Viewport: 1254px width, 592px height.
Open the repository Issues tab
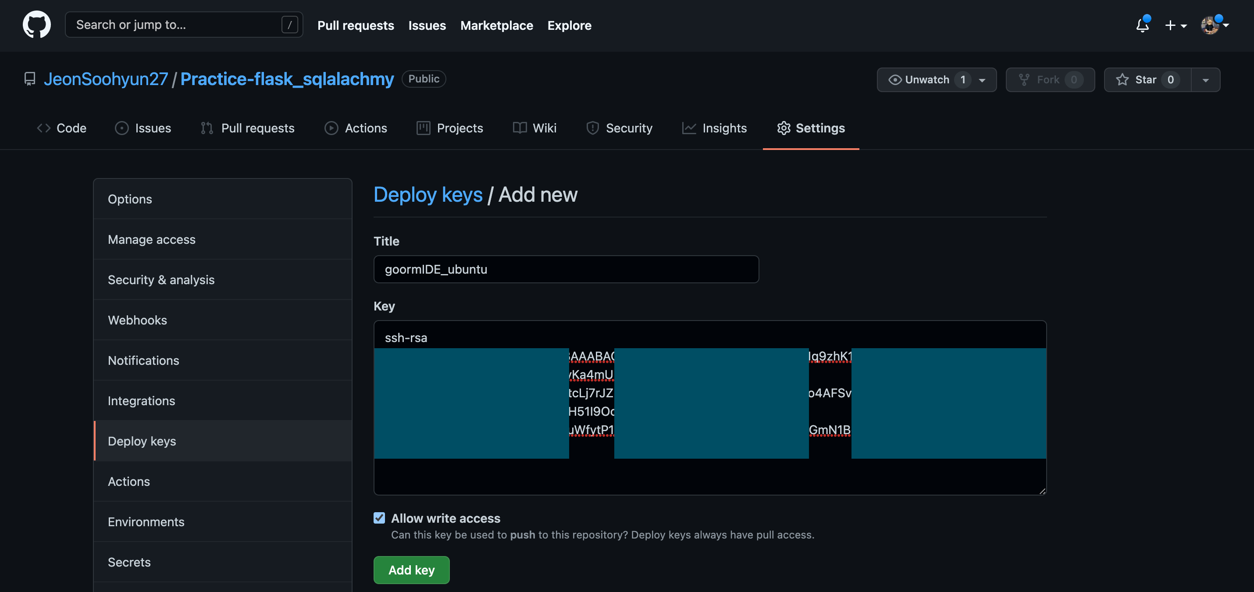tap(142, 128)
